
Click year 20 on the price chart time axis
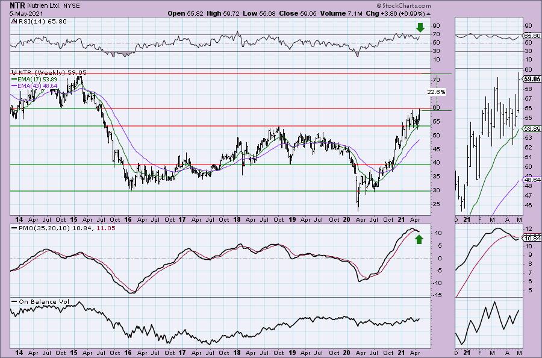(346, 219)
